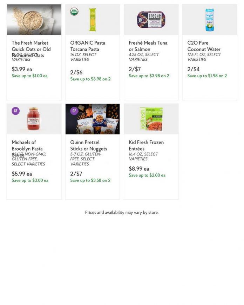244x305 pixels.
Task: Select the Freshé tuna tin image
Action: pos(151,19)
